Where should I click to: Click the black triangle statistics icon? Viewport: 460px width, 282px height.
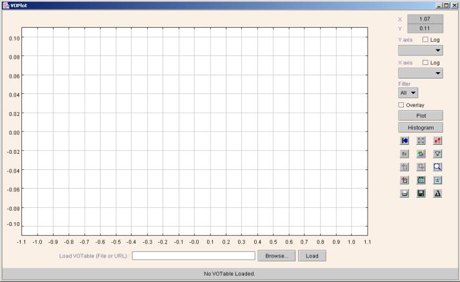tap(437, 193)
